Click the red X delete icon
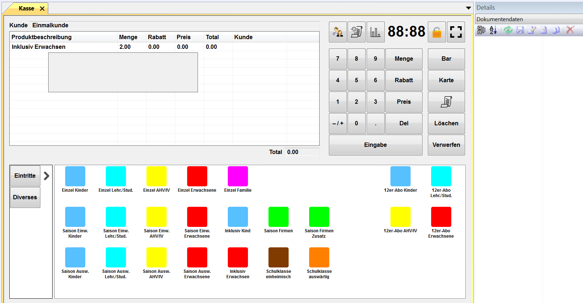The width and height of the screenshot is (583, 303). tap(570, 30)
